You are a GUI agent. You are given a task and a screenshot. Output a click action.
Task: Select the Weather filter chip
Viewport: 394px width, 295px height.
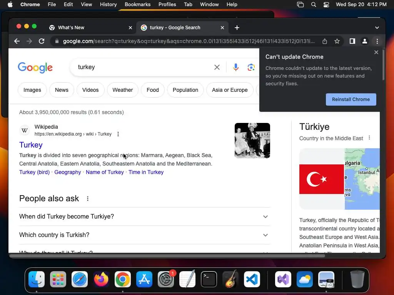click(123, 90)
